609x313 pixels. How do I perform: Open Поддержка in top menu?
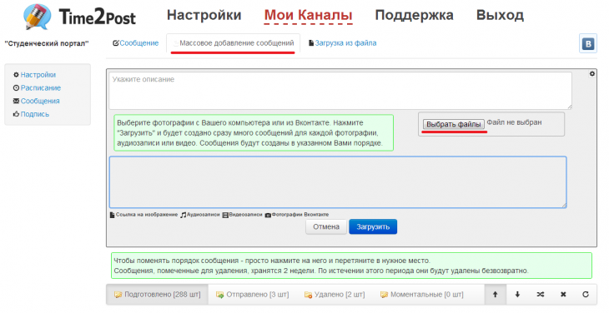click(x=414, y=15)
